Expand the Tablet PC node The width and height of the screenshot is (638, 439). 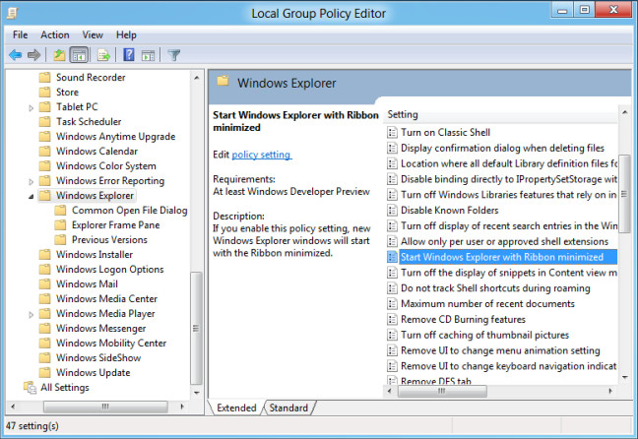(x=31, y=108)
